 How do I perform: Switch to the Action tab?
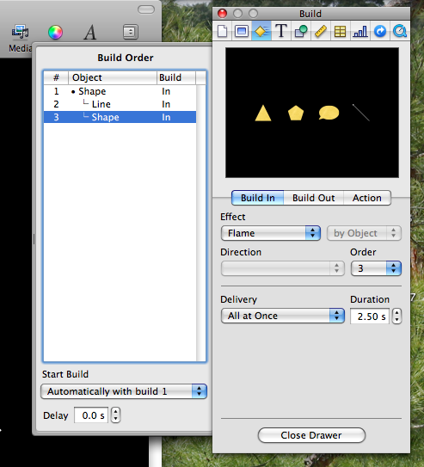pos(367,198)
